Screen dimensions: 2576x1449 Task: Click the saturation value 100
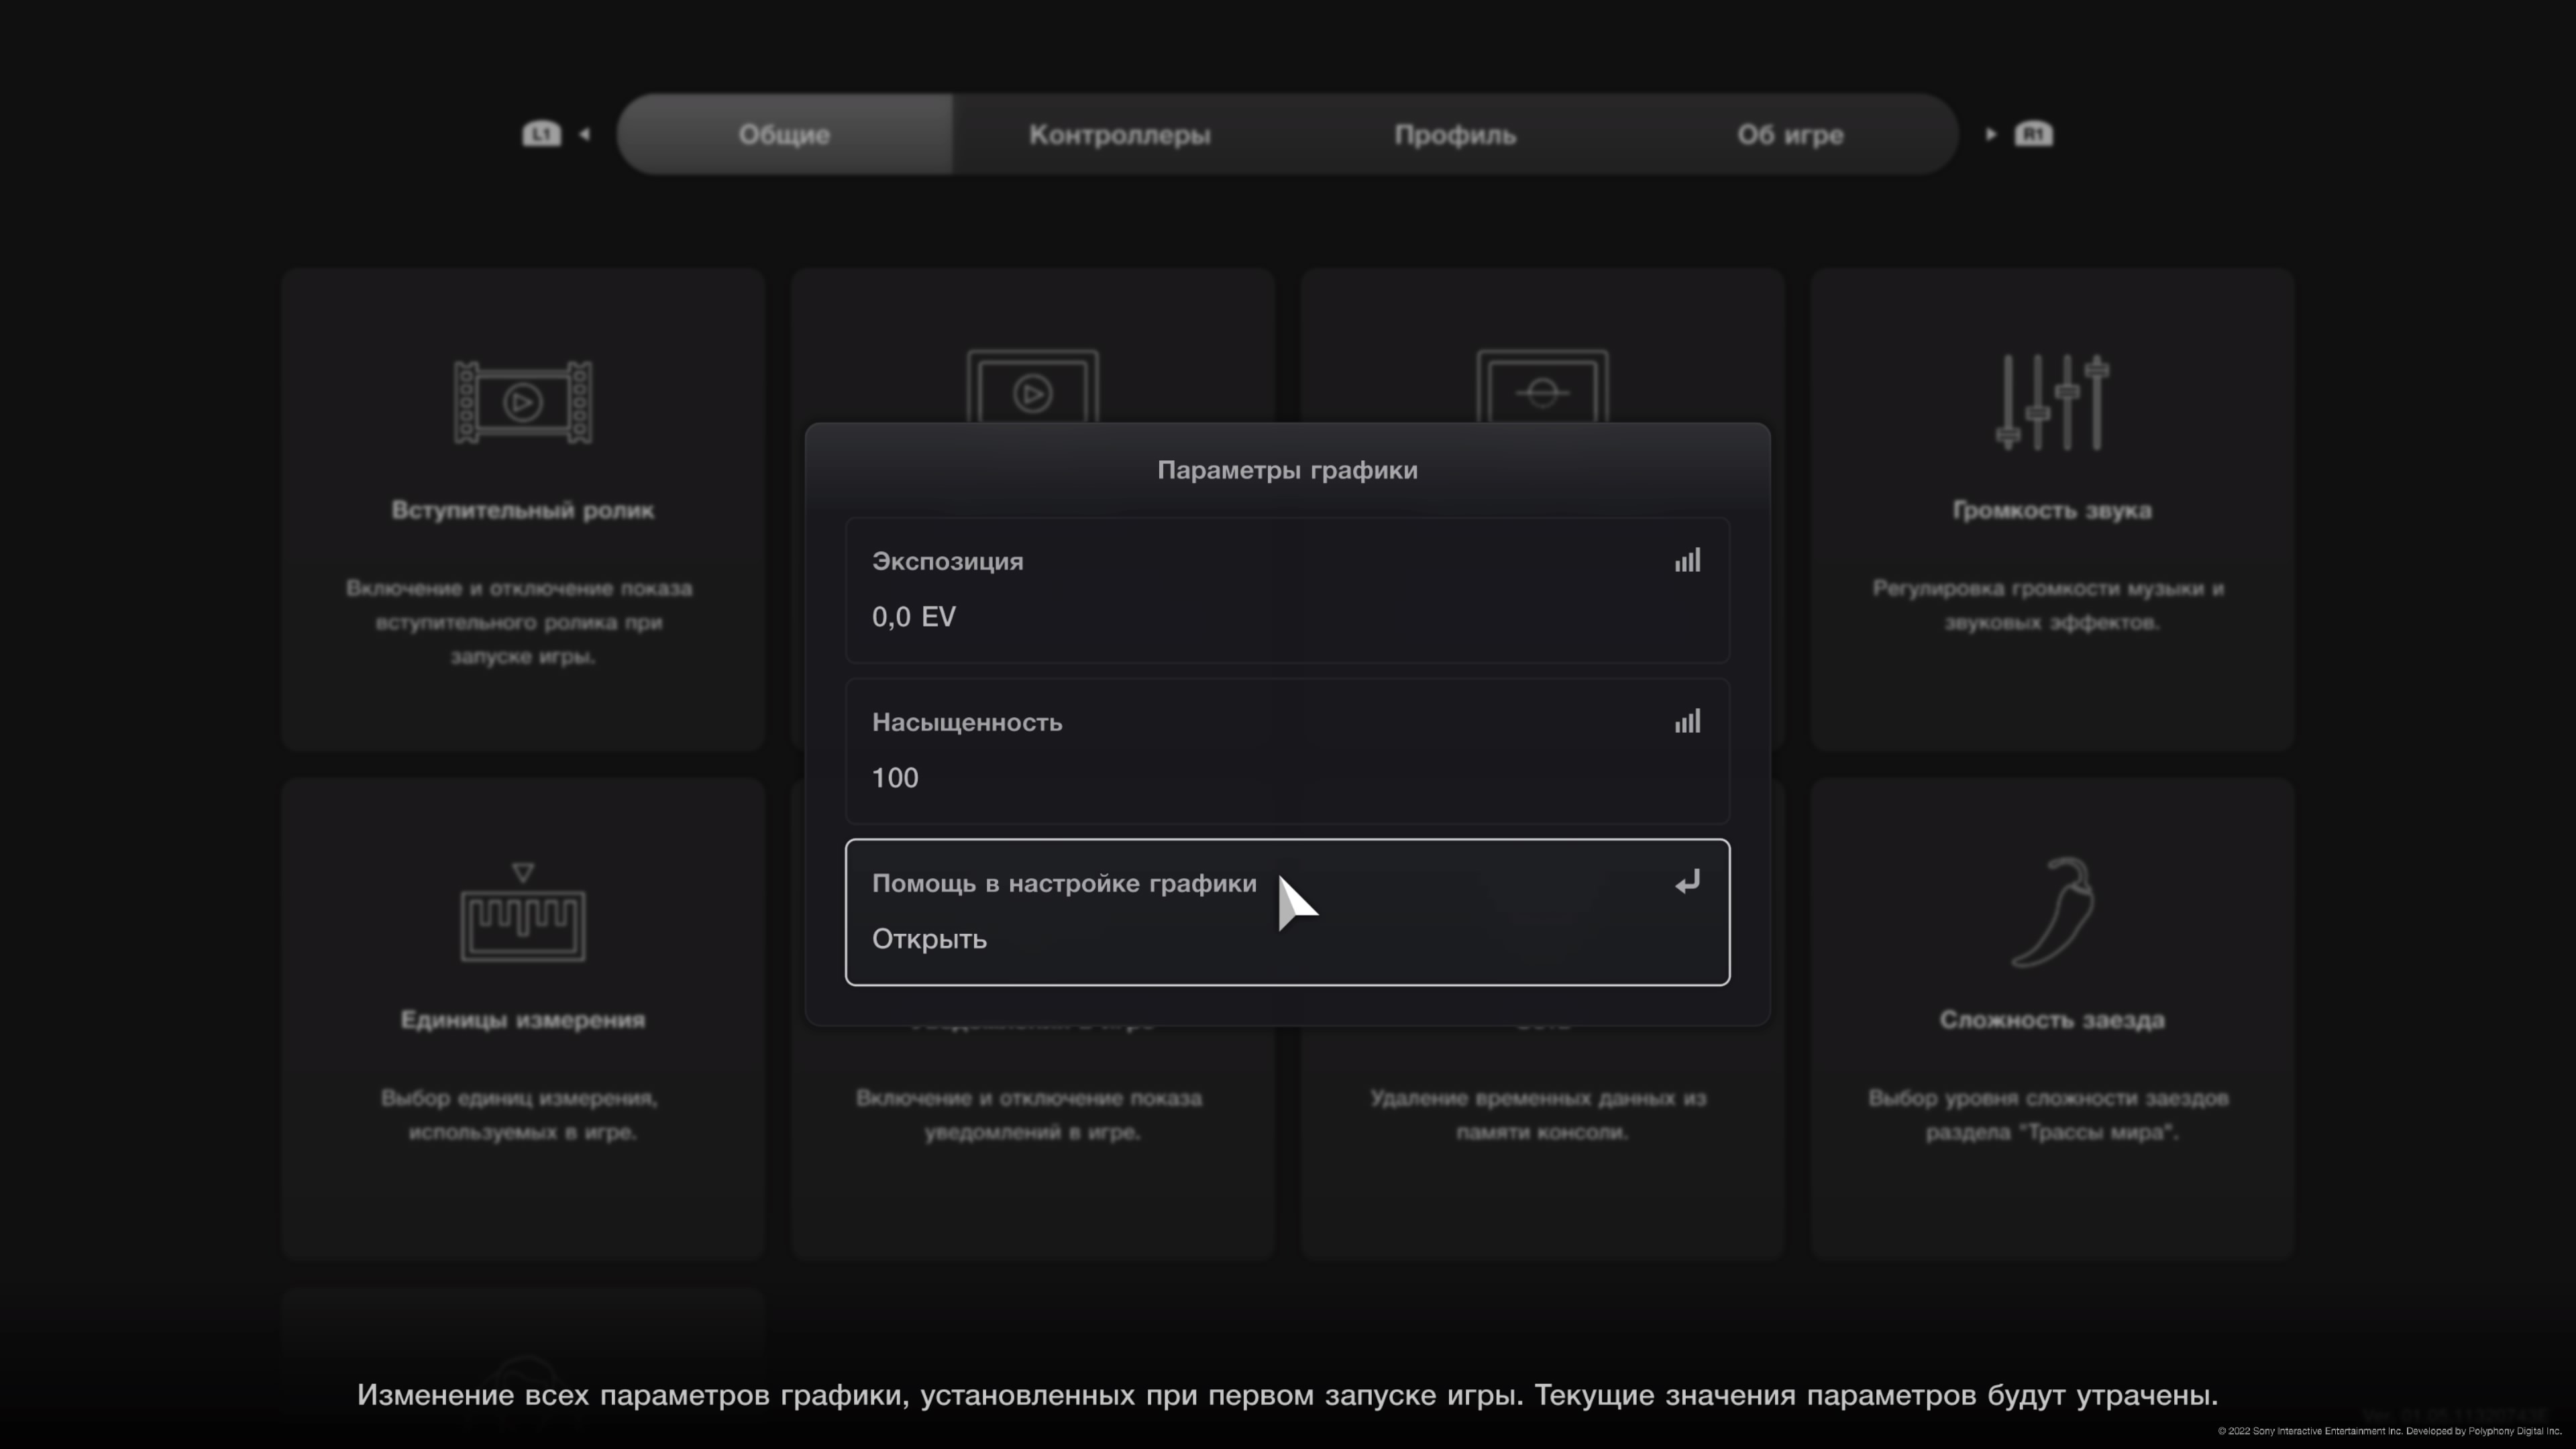[x=895, y=778]
